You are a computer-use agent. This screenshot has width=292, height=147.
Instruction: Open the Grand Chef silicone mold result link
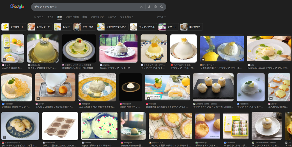[x=60, y=146]
